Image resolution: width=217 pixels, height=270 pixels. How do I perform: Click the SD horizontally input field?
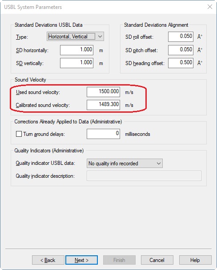(x=76, y=50)
